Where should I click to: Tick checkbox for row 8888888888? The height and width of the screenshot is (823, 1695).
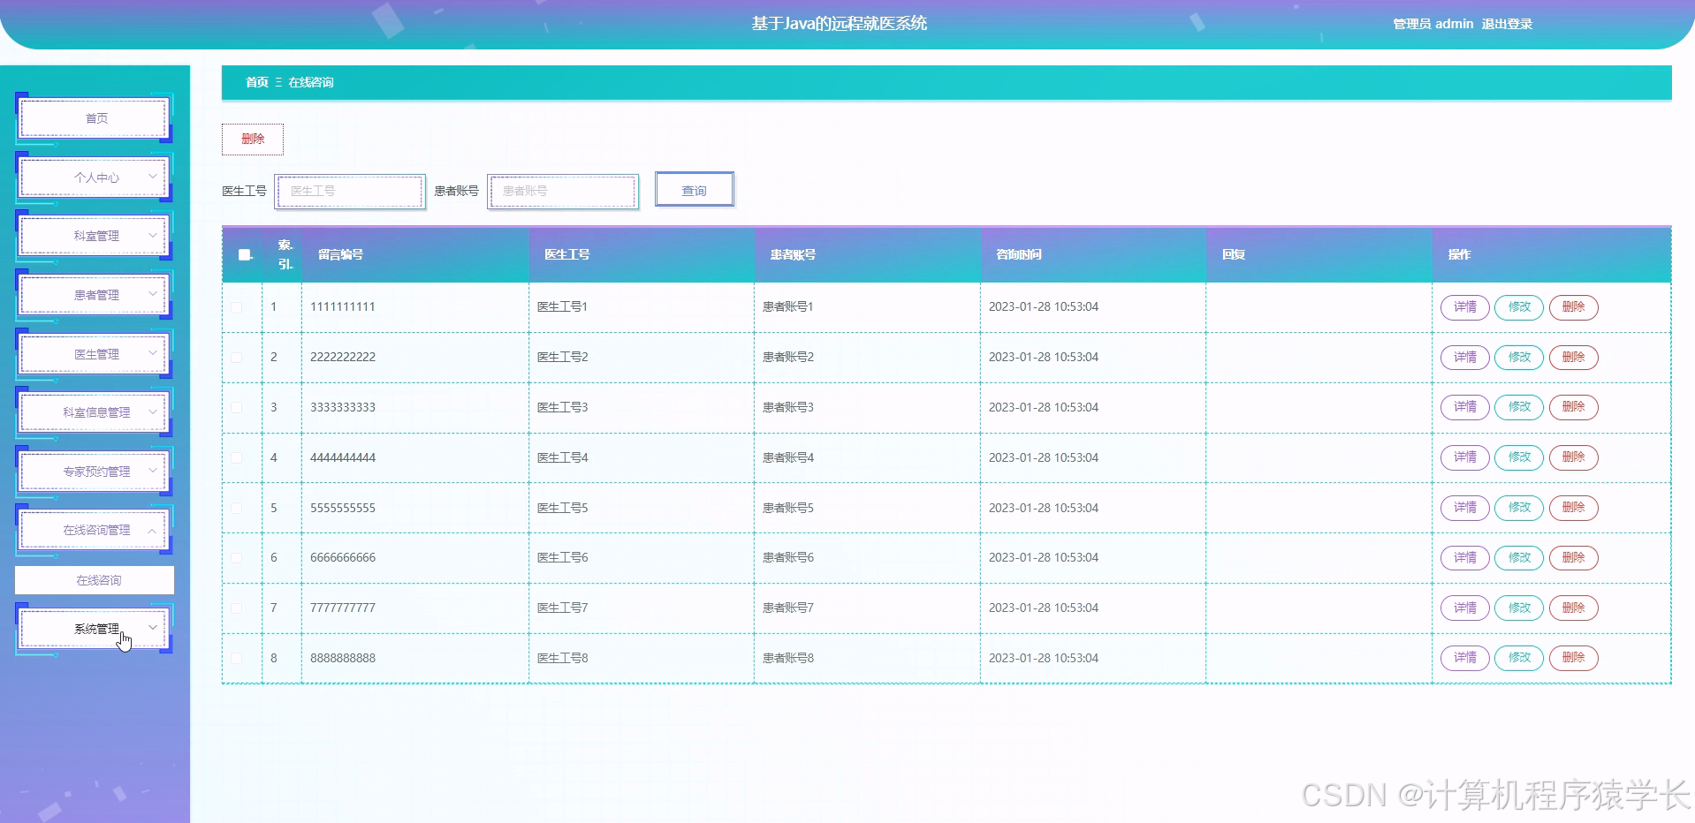tap(237, 659)
